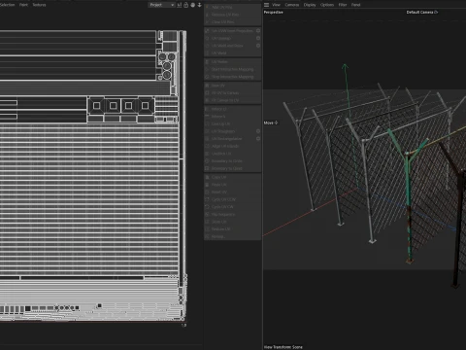Click the icon immediately right of Project dropdown
The width and height of the screenshot is (466, 350).
(180, 5)
